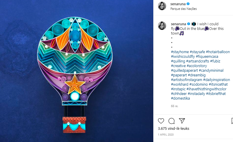Click the verified badge in the caption
Viewport: 233px width, 142px height.
[188, 24]
